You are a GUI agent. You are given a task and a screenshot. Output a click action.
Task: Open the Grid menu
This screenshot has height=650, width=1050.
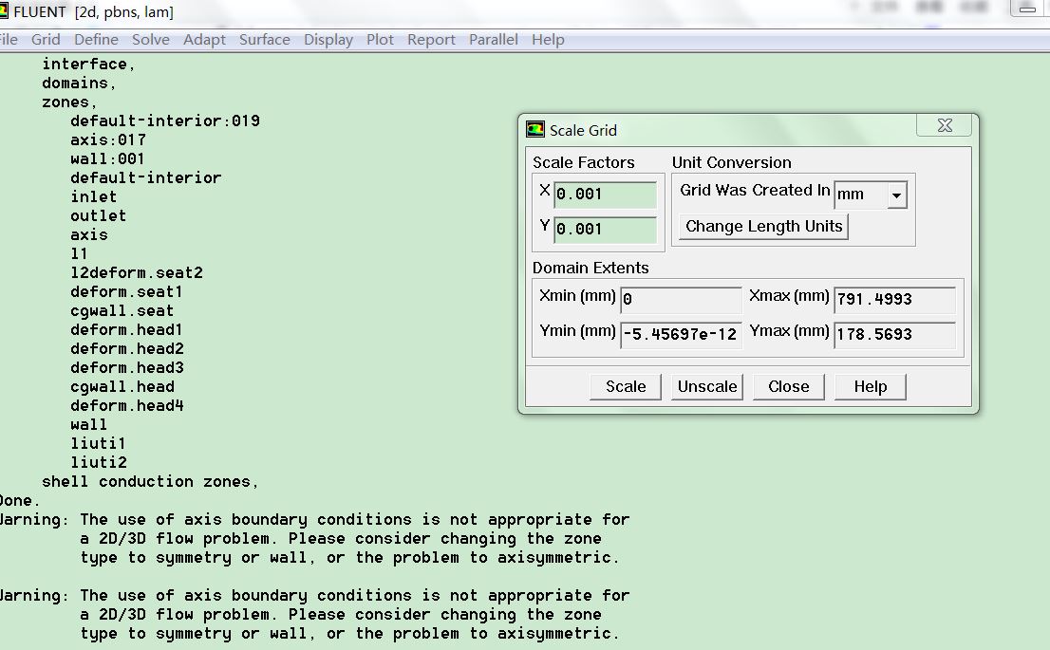46,40
